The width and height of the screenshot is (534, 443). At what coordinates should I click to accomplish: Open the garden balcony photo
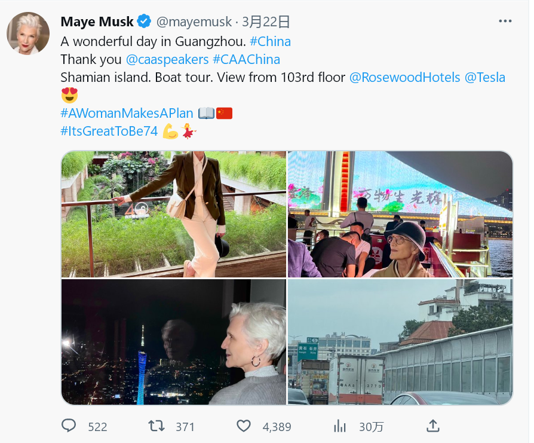coord(174,214)
